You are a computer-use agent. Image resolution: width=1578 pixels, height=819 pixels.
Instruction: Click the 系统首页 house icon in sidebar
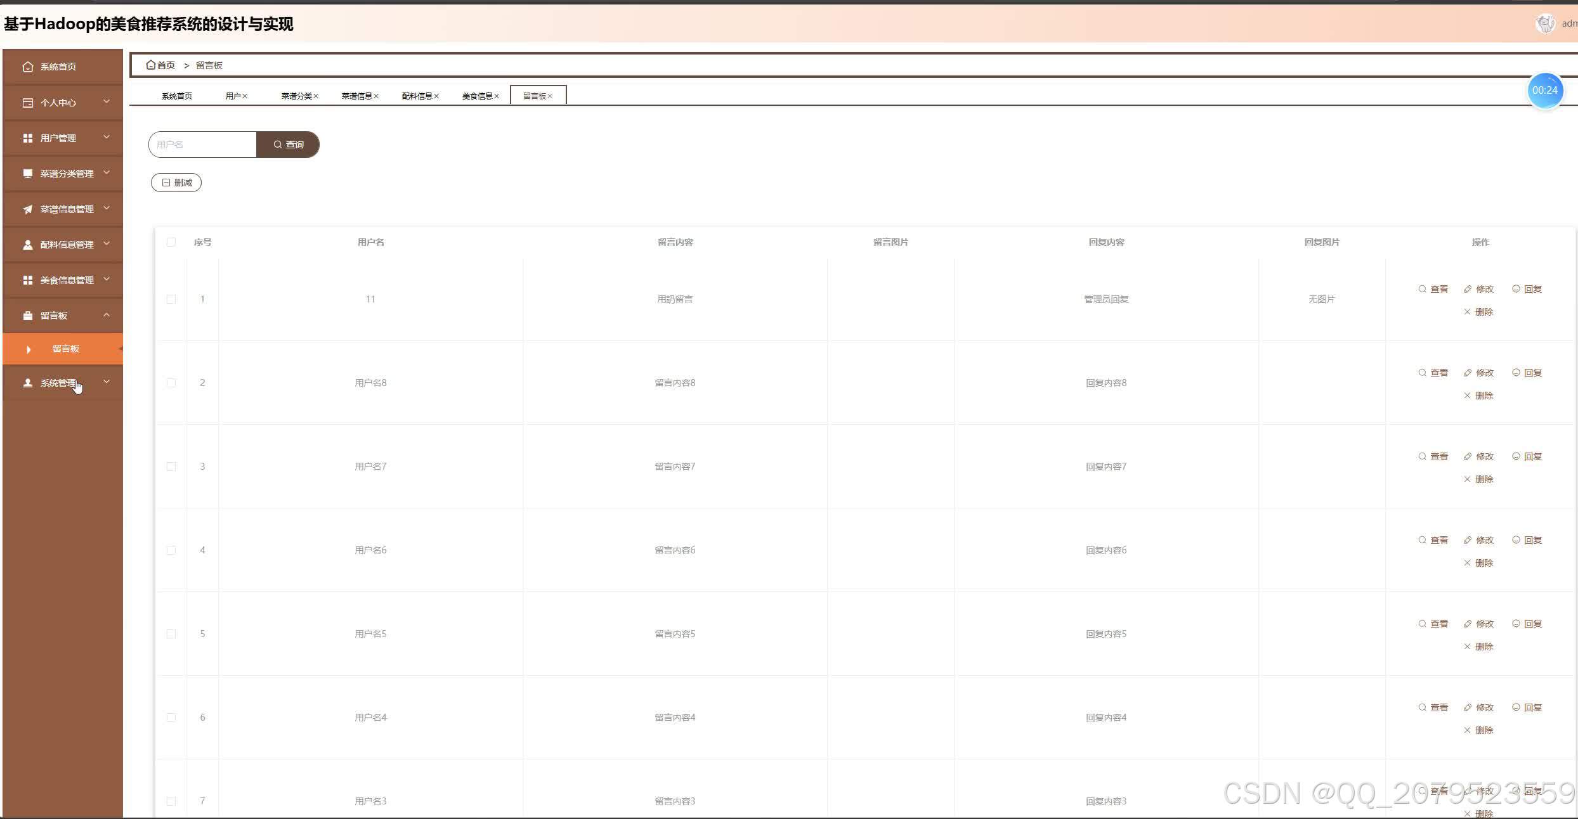click(28, 67)
